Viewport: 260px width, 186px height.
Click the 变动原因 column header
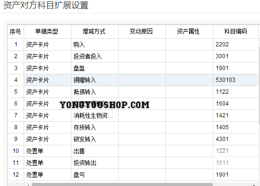pos(142,32)
